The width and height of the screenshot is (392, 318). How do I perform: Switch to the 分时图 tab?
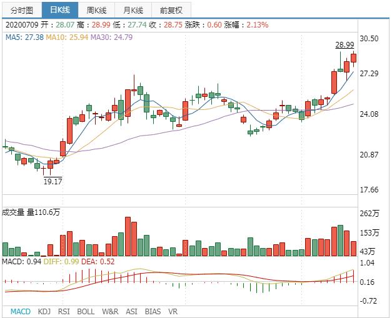[x=21, y=11]
